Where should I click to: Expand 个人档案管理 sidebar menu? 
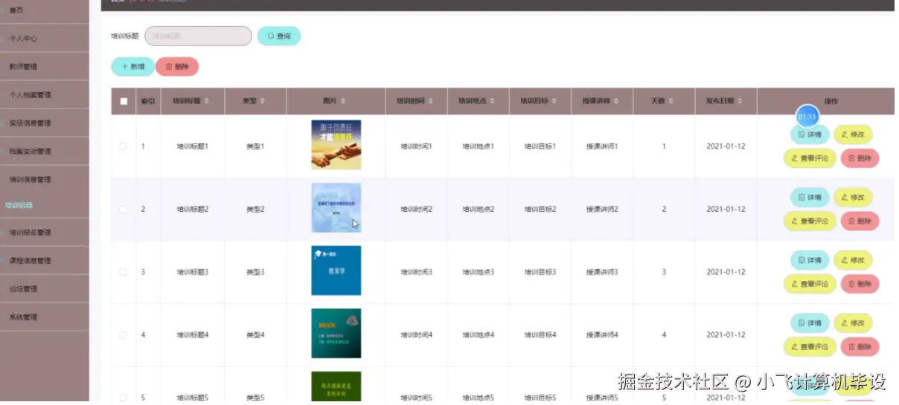click(45, 94)
